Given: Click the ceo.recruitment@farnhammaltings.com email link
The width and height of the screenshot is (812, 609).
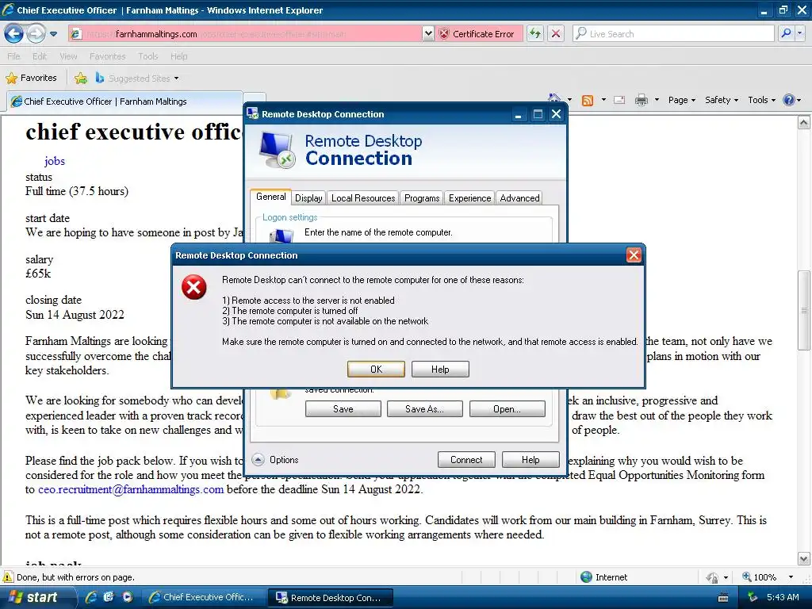Looking at the screenshot, I should click(x=131, y=489).
